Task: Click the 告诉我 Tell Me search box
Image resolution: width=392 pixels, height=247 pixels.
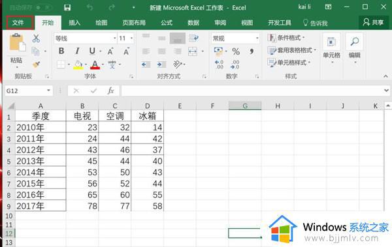Action: tap(316, 23)
